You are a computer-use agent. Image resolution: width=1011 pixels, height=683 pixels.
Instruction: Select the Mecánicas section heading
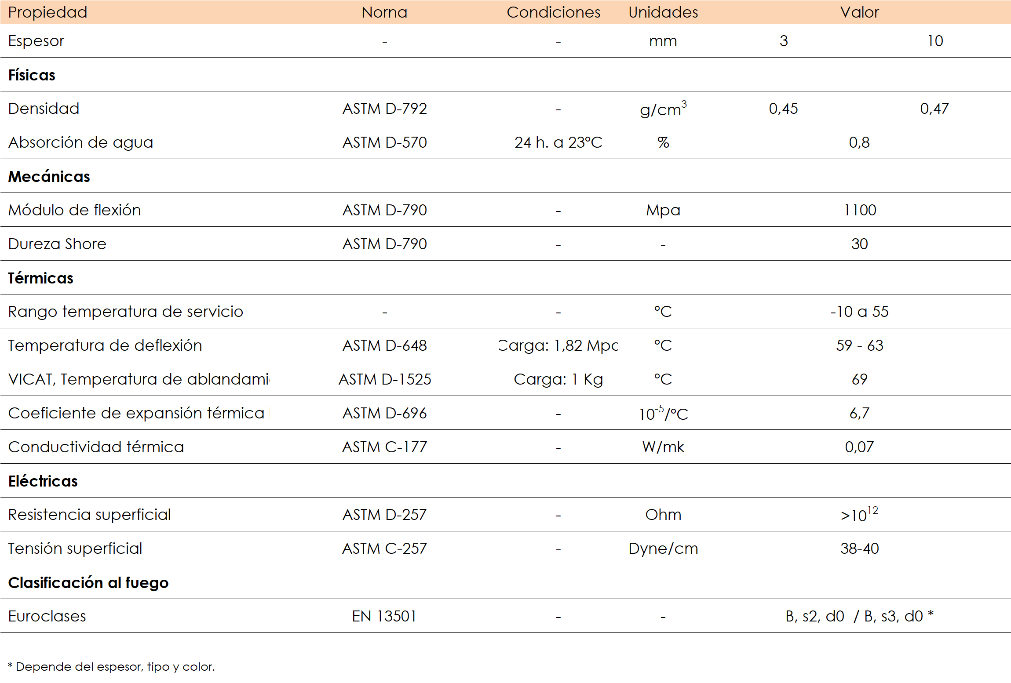click(49, 177)
